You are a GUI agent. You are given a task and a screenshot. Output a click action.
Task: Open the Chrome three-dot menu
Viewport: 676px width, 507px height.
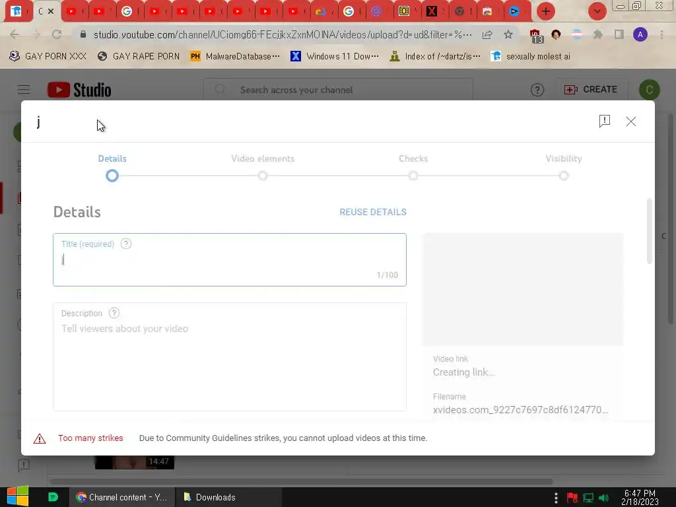[x=661, y=34]
